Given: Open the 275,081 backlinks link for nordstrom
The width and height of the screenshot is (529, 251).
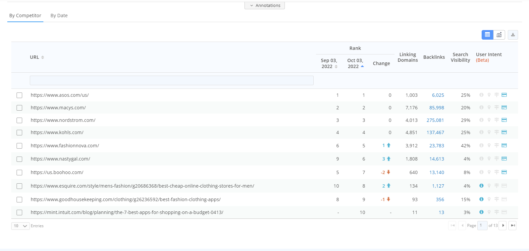Looking at the screenshot, I should [435, 120].
